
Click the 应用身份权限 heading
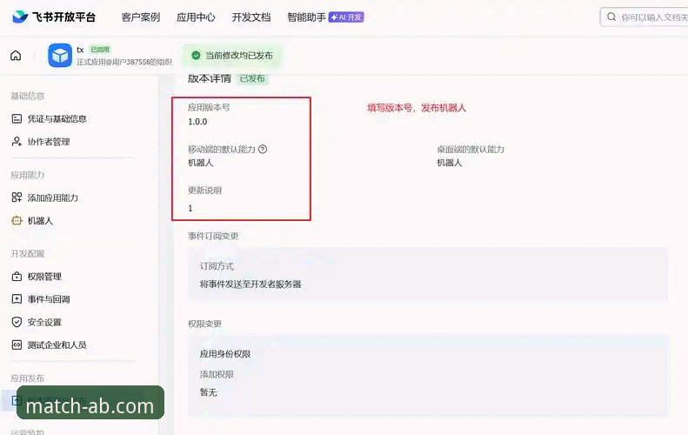coord(225,354)
